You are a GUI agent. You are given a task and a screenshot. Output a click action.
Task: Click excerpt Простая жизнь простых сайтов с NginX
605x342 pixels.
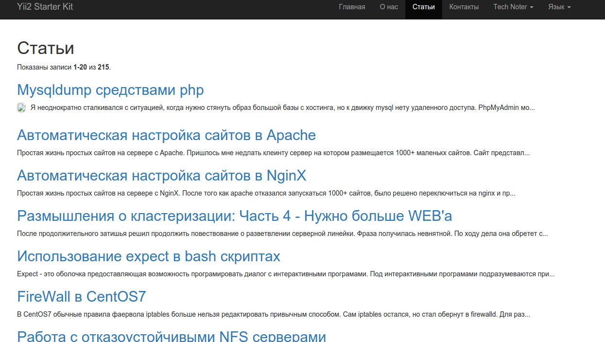point(266,193)
